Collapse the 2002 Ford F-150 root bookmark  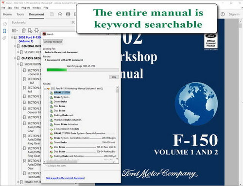point(12,37)
